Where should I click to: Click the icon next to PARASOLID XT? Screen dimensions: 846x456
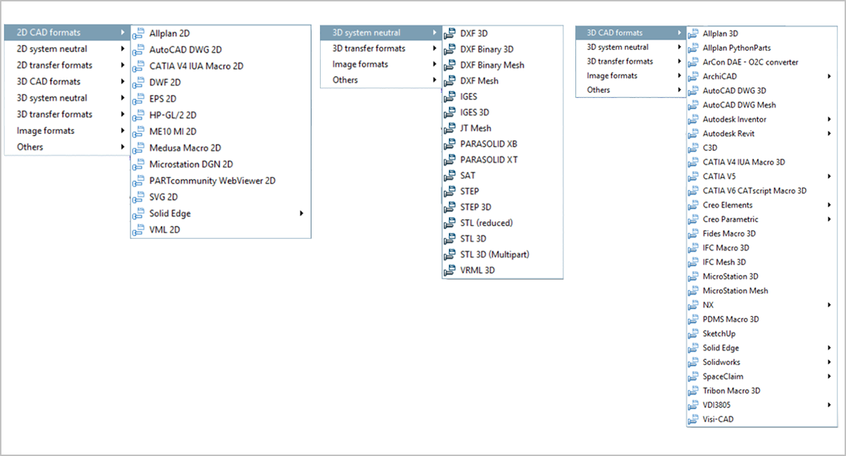tap(449, 160)
